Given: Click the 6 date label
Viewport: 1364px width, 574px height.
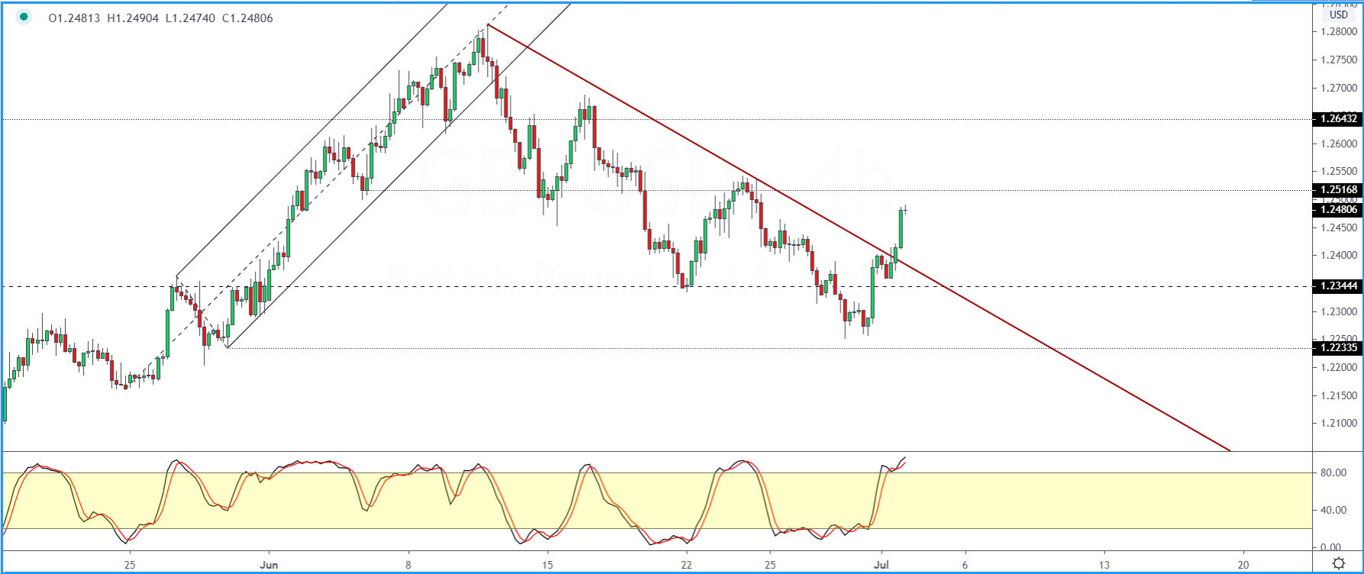Looking at the screenshot, I should pyautogui.click(x=966, y=565).
